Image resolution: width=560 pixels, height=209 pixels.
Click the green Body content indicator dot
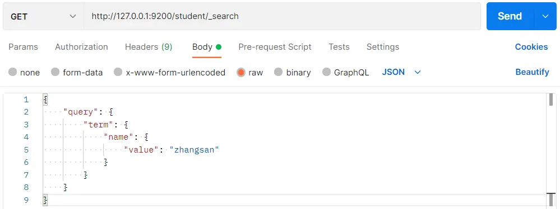click(x=219, y=47)
